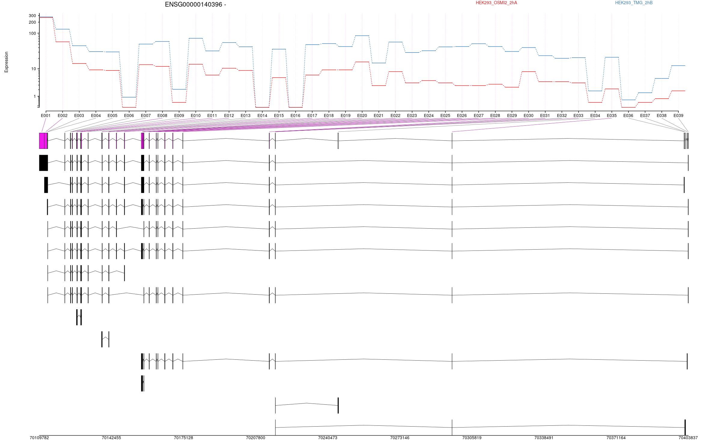Click the large magenta exon block in gene model
Viewport: 721px width, 444px height.
[43, 141]
